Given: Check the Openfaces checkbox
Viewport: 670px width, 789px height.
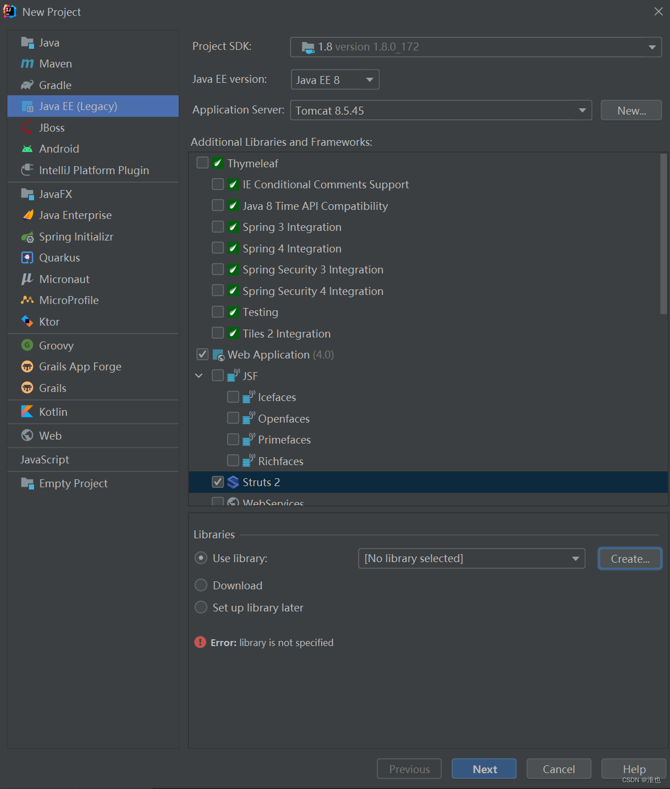Looking at the screenshot, I should pos(233,418).
